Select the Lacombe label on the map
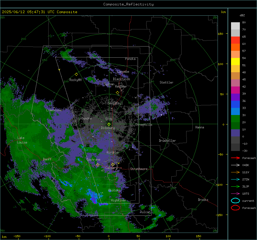The width and height of the screenshot is (257, 240). [x=123, y=72]
